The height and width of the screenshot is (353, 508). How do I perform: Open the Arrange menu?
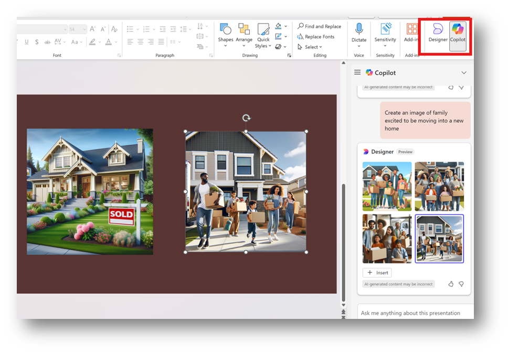tap(244, 35)
